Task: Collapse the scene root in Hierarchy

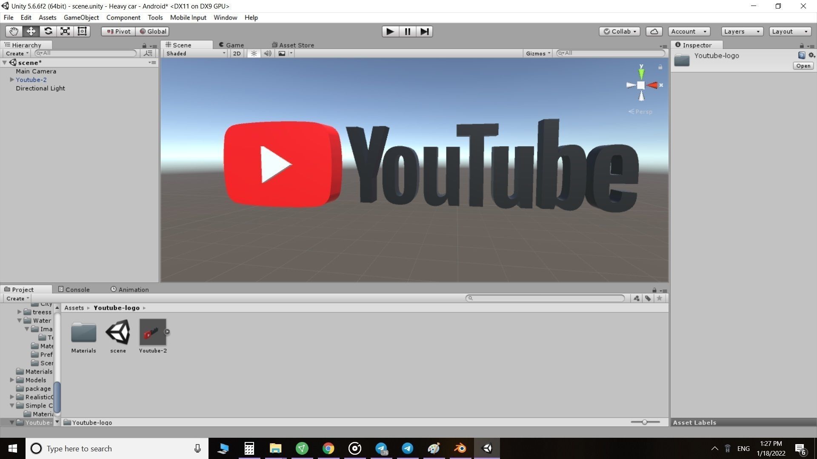Action: coord(5,63)
